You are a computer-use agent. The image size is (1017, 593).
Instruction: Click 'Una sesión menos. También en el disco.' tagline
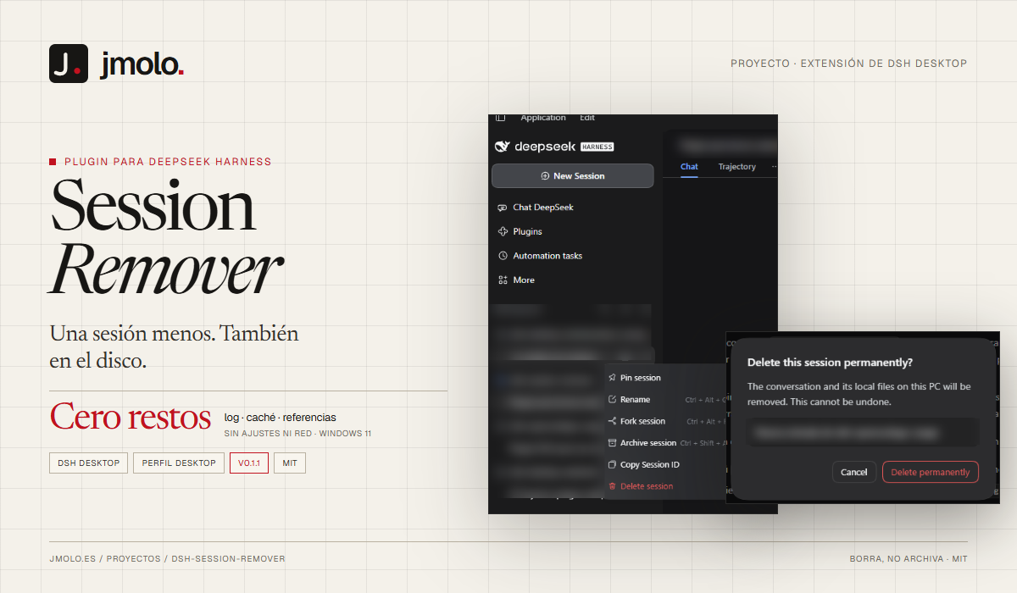coord(175,346)
